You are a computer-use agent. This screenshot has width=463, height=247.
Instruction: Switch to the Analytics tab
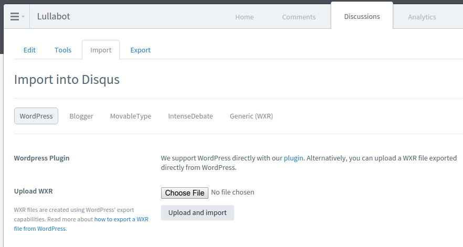[x=422, y=17]
